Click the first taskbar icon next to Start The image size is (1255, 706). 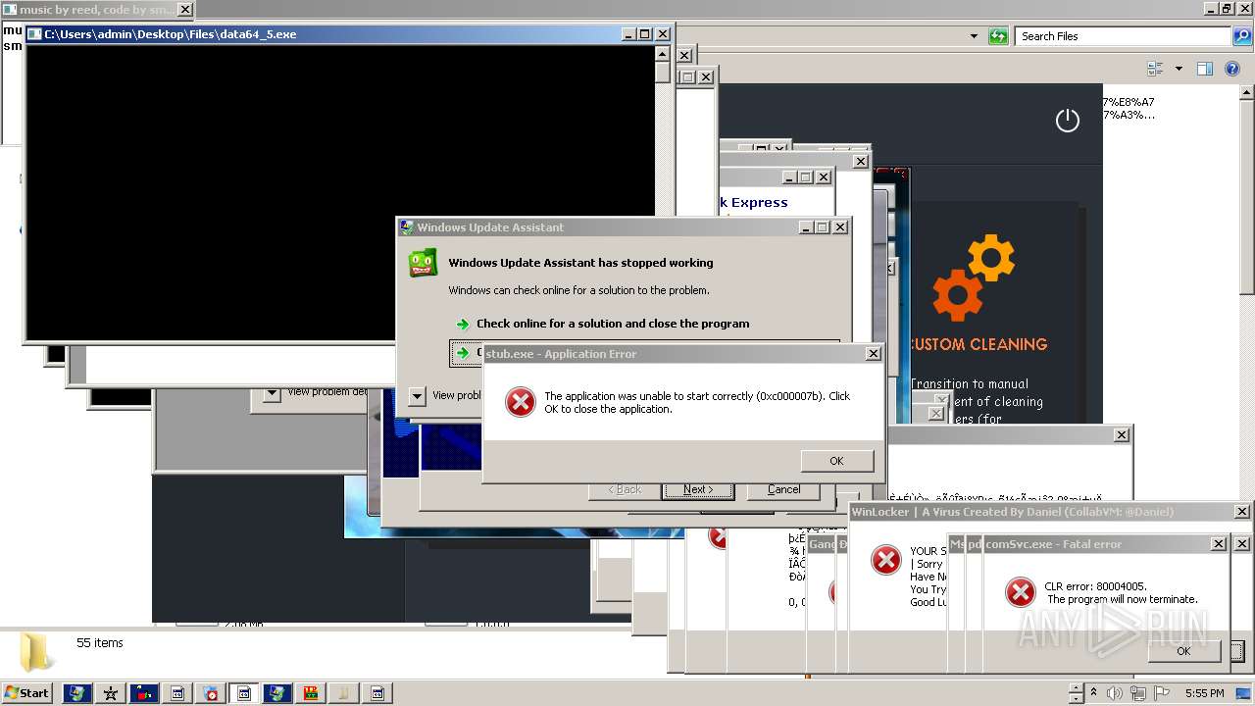click(77, 693)
